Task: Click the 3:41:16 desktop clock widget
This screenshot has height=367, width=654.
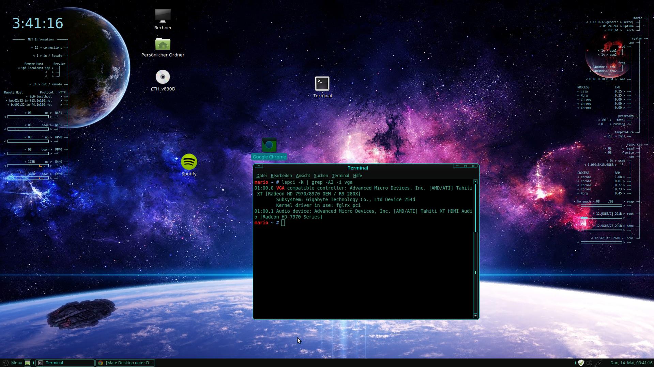Action: click(37, 23)
